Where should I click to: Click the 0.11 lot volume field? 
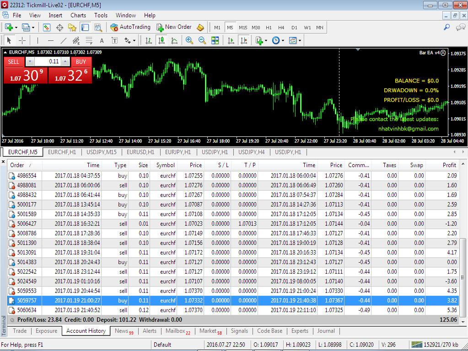[48, 61]
